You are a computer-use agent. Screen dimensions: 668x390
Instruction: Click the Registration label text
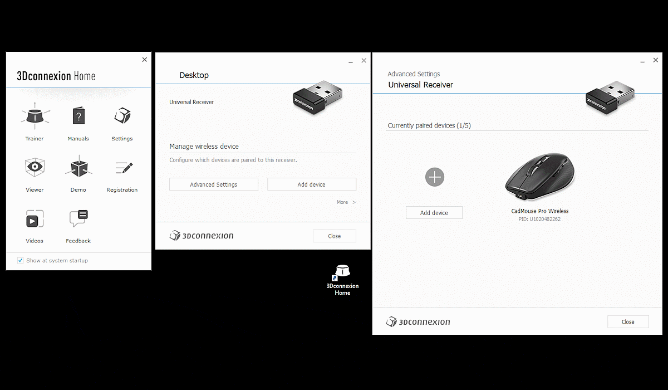click(122, 190)
